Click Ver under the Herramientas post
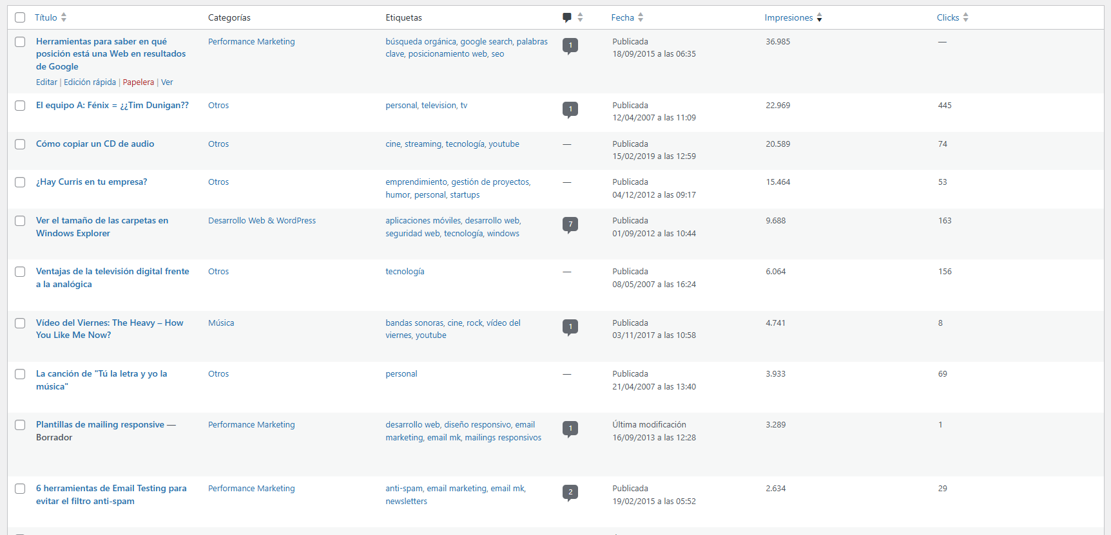This screenshot has height=535, width=1111. (x=167, y=82)
